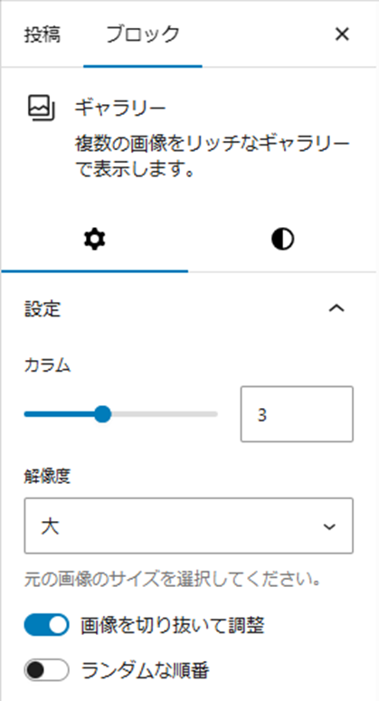Click the 解像度 field label
379x701 pixels.
pos(47,477)
